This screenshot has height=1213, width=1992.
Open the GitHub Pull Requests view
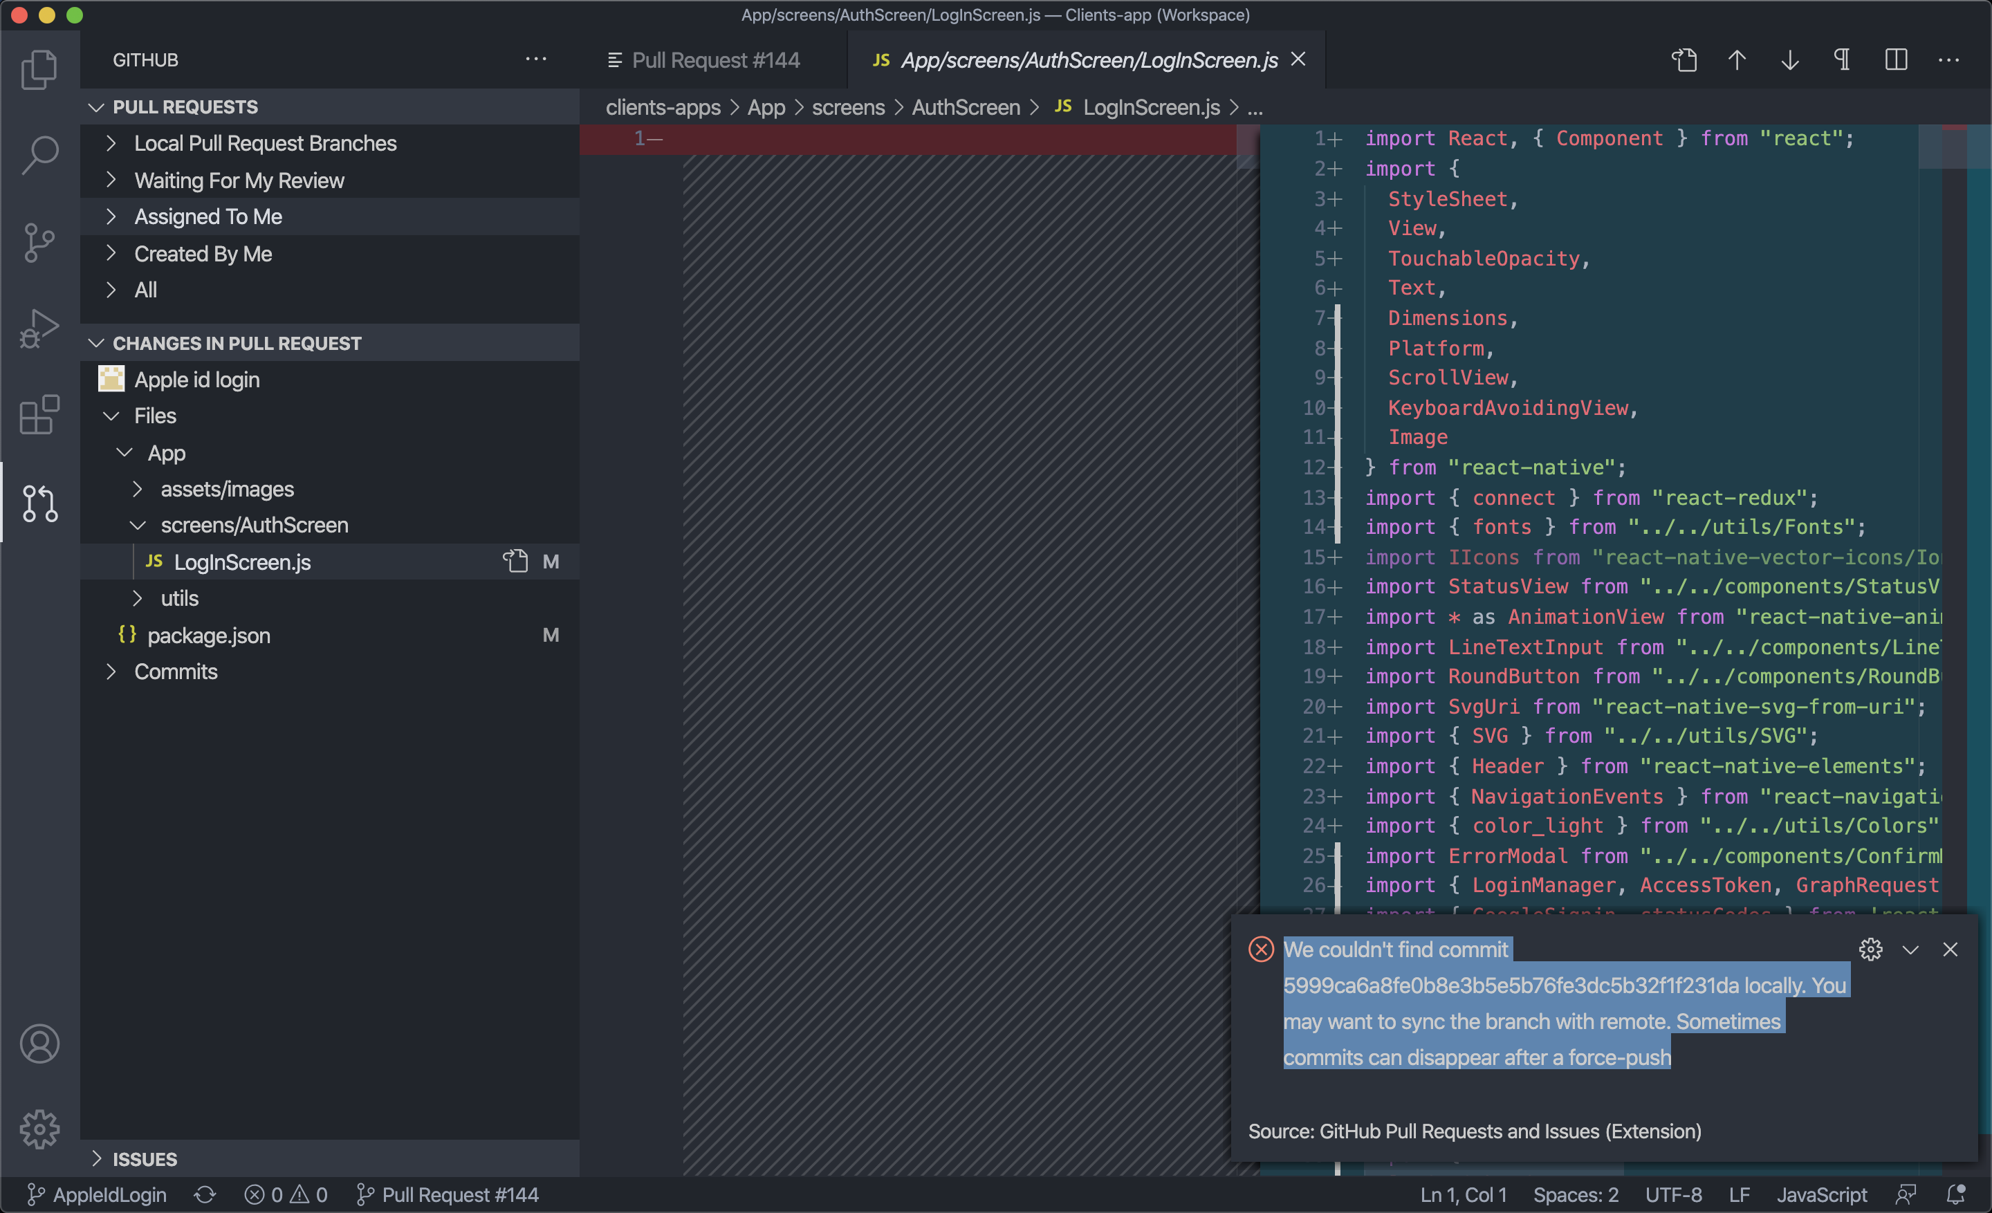click(x=39, y=503)
